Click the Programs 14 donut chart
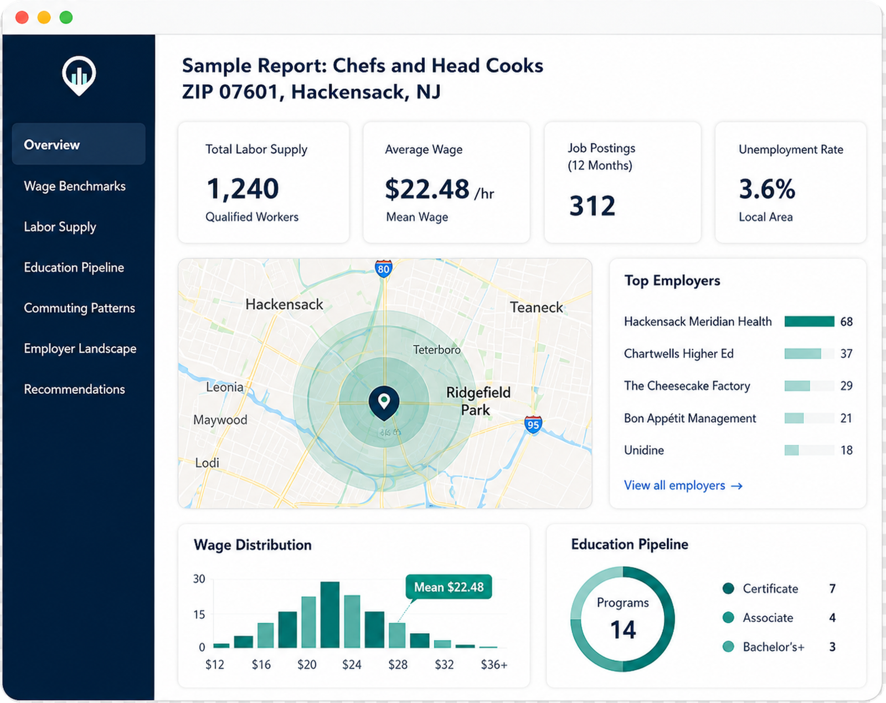This screenshot has width=886, height=703. point(622,619)
